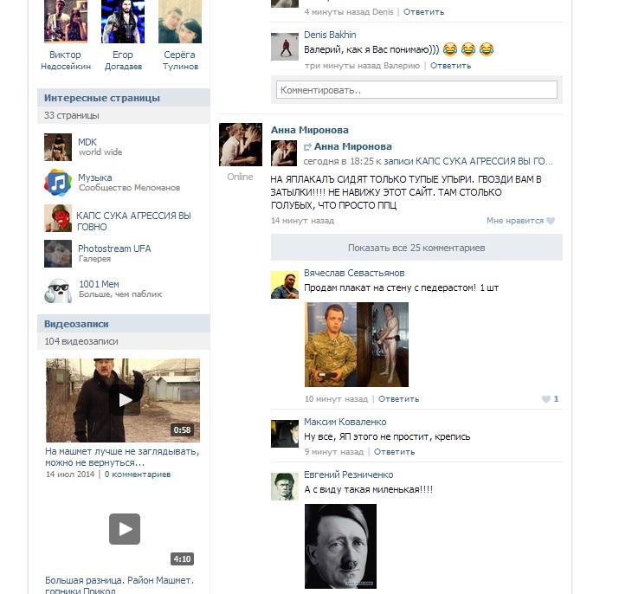Click the heart icon on Вячеслав Севастьянов's comment
Viewport: 632px width, 594px height.
point(545,399)
